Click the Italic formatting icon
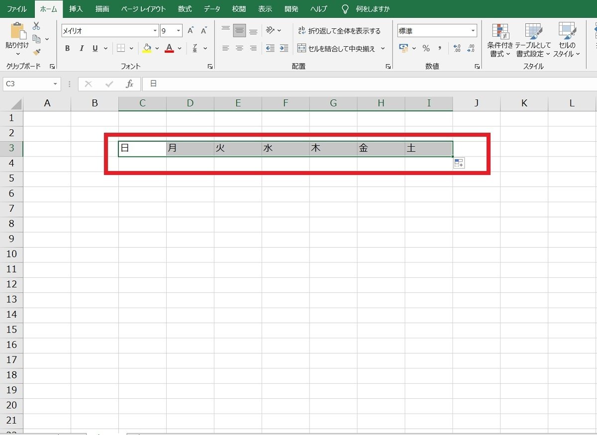597x435 pixels. tap(81, 48)
